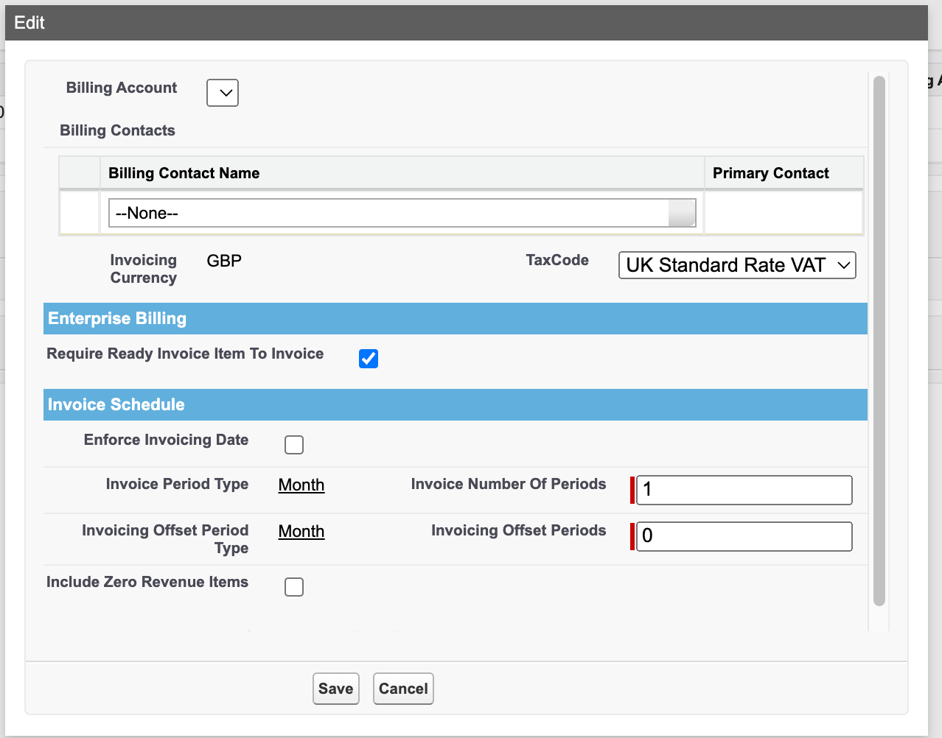The height and width of the screenshot is (738, 942).
Task: Open the Billing Contact Name --None-- combo box
Action: pos(402,213)
